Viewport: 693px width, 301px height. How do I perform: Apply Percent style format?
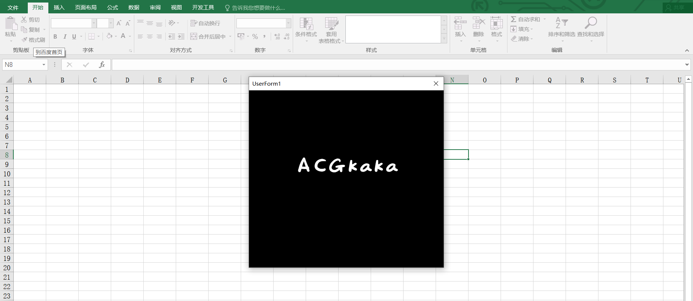[x=255, y=36]
